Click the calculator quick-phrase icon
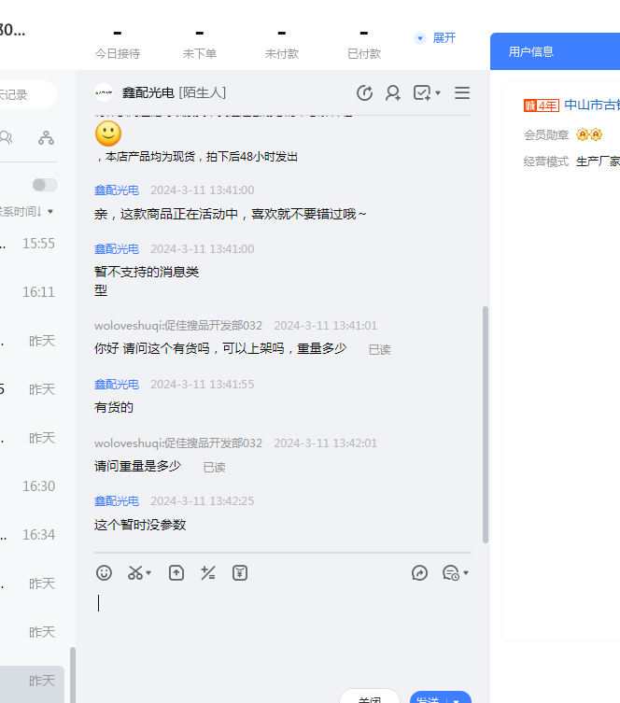 tap(208, 572)
